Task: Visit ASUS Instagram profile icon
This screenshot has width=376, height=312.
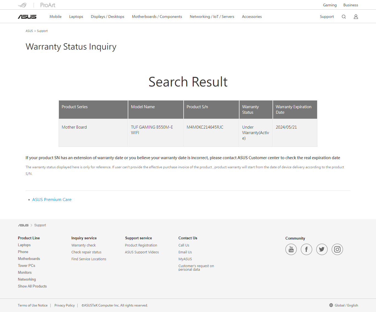Action: pyautogui.click(x=337, y=249)
